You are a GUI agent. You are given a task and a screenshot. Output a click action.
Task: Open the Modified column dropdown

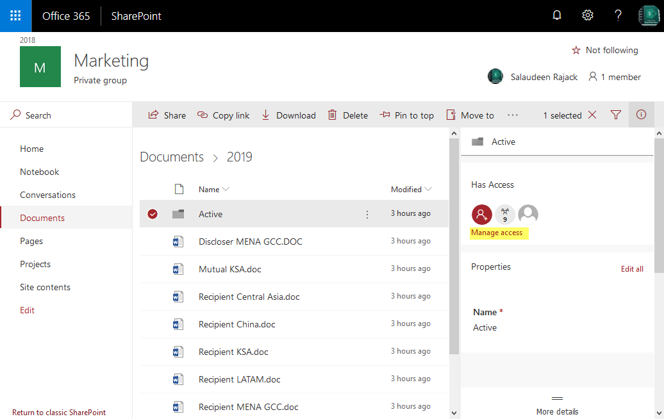point(410,189)
